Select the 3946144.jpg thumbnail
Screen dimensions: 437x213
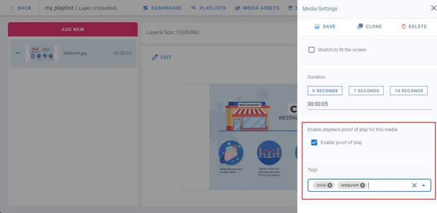(x=42, y=53)
